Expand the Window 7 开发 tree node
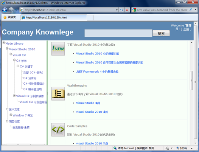Viewport: 199px width, 152px height. [11, 115]
